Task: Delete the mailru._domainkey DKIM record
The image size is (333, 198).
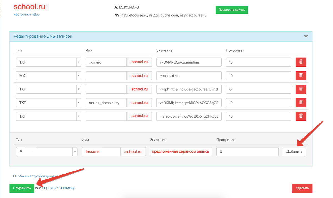Action: tap(301, 103)
